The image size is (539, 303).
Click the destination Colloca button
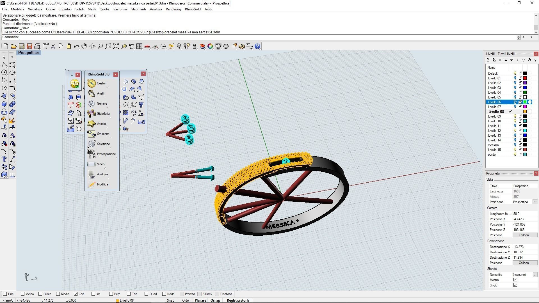click(525, 263)
